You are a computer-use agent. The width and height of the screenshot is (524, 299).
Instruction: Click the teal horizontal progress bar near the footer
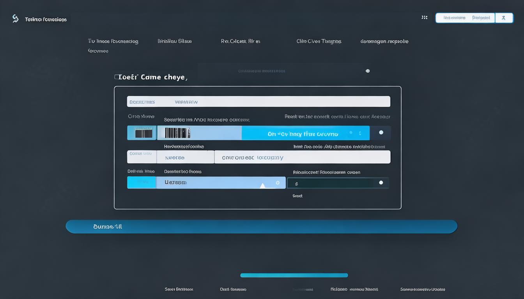pos(294,275)
